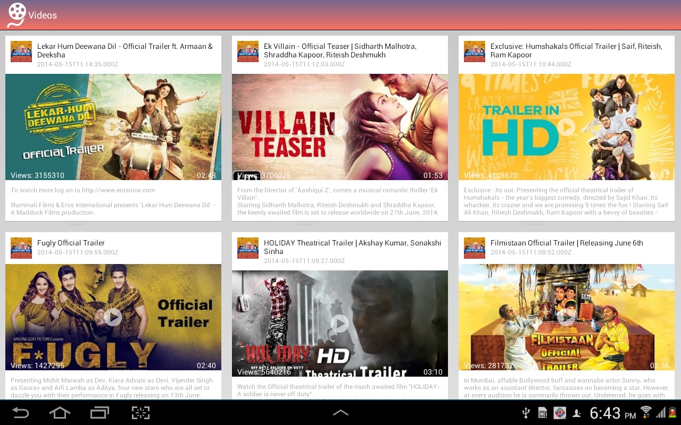Screen dimensions: 681x425
Task: Tap the screenshot capture icon in navigation bar
Action: point(140,413)
